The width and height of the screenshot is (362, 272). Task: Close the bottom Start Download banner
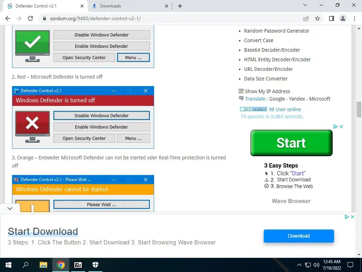(x=352, y=217)
